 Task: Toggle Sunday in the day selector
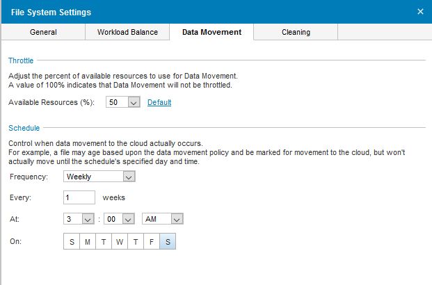72,241
